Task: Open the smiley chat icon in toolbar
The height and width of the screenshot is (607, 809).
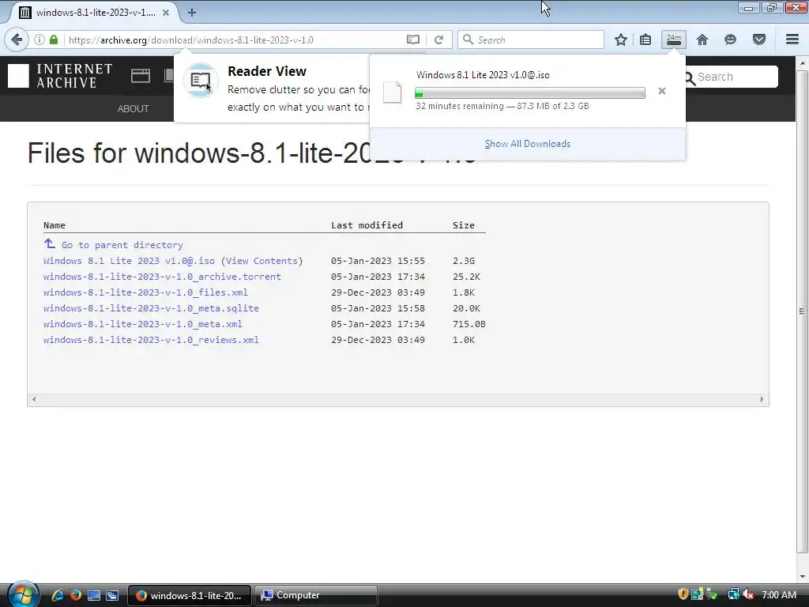Action: (x=730, y=40)
